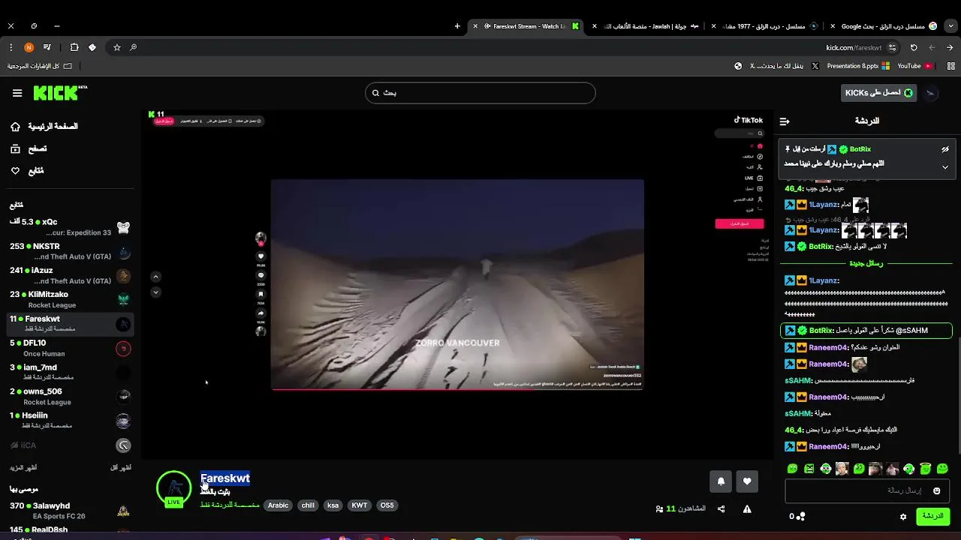The height and width of the screenshot is (540, 961).
Task: Toggle notifications bell for Fareskwt
Action: [x=721, y=481]
